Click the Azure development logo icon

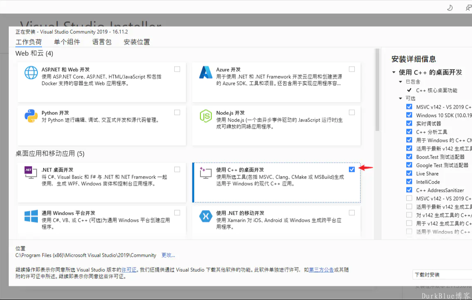[x=206, y=72]
